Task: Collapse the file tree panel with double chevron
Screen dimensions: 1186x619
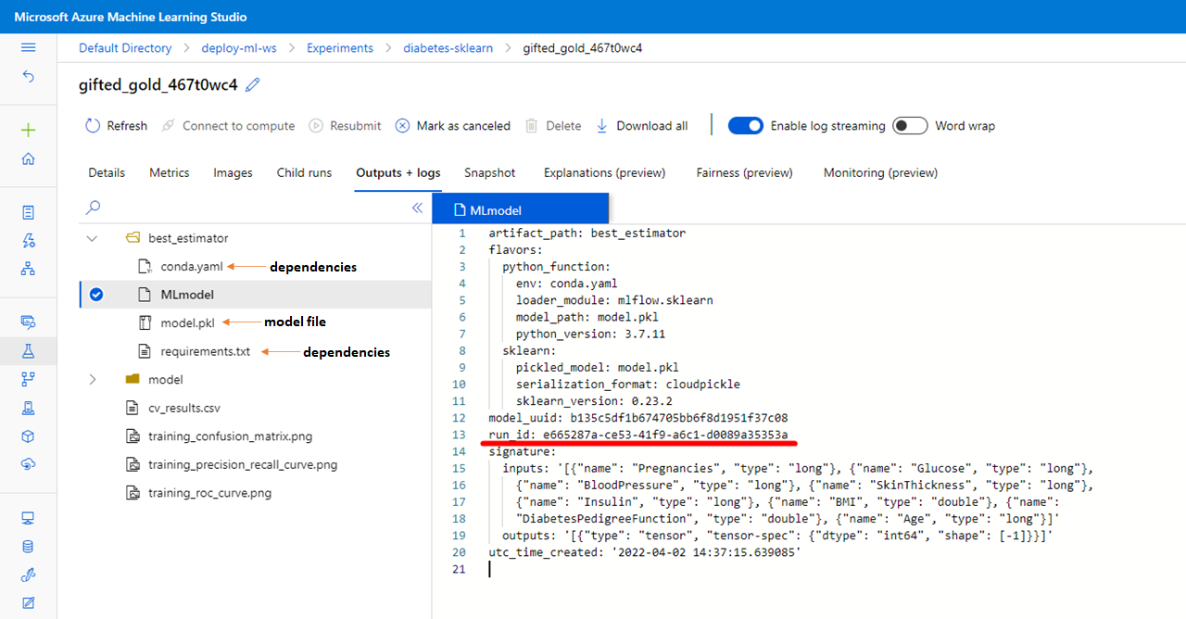Action: coord(417,208)
